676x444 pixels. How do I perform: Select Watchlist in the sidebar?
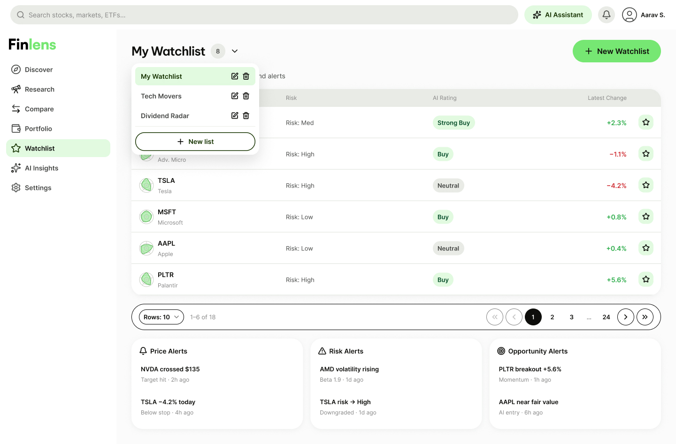tap(58, 148)
